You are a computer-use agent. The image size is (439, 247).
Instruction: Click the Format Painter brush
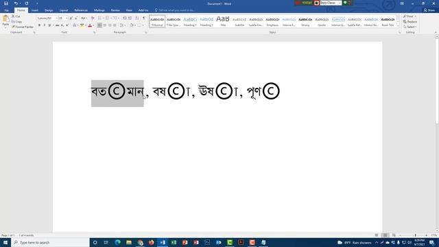[x=23, y=27]
